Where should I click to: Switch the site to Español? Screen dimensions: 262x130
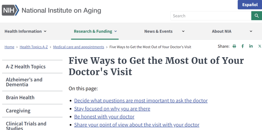click(x=250, y=5)
